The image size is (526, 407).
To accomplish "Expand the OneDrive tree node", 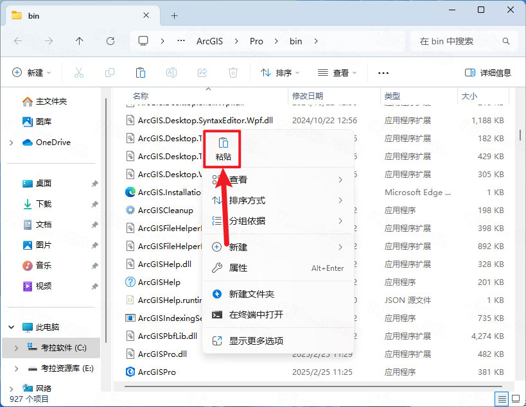I will 12,143.
